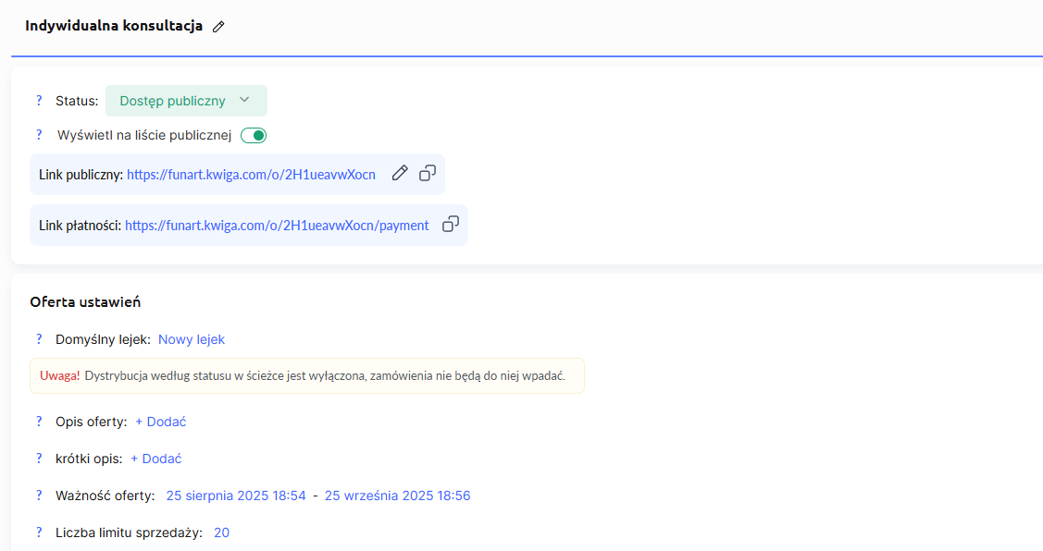Click the 'Oferta ustawień' section heading
The width and height of the screenshot is (1043, 551).
(x=85, y=301)
